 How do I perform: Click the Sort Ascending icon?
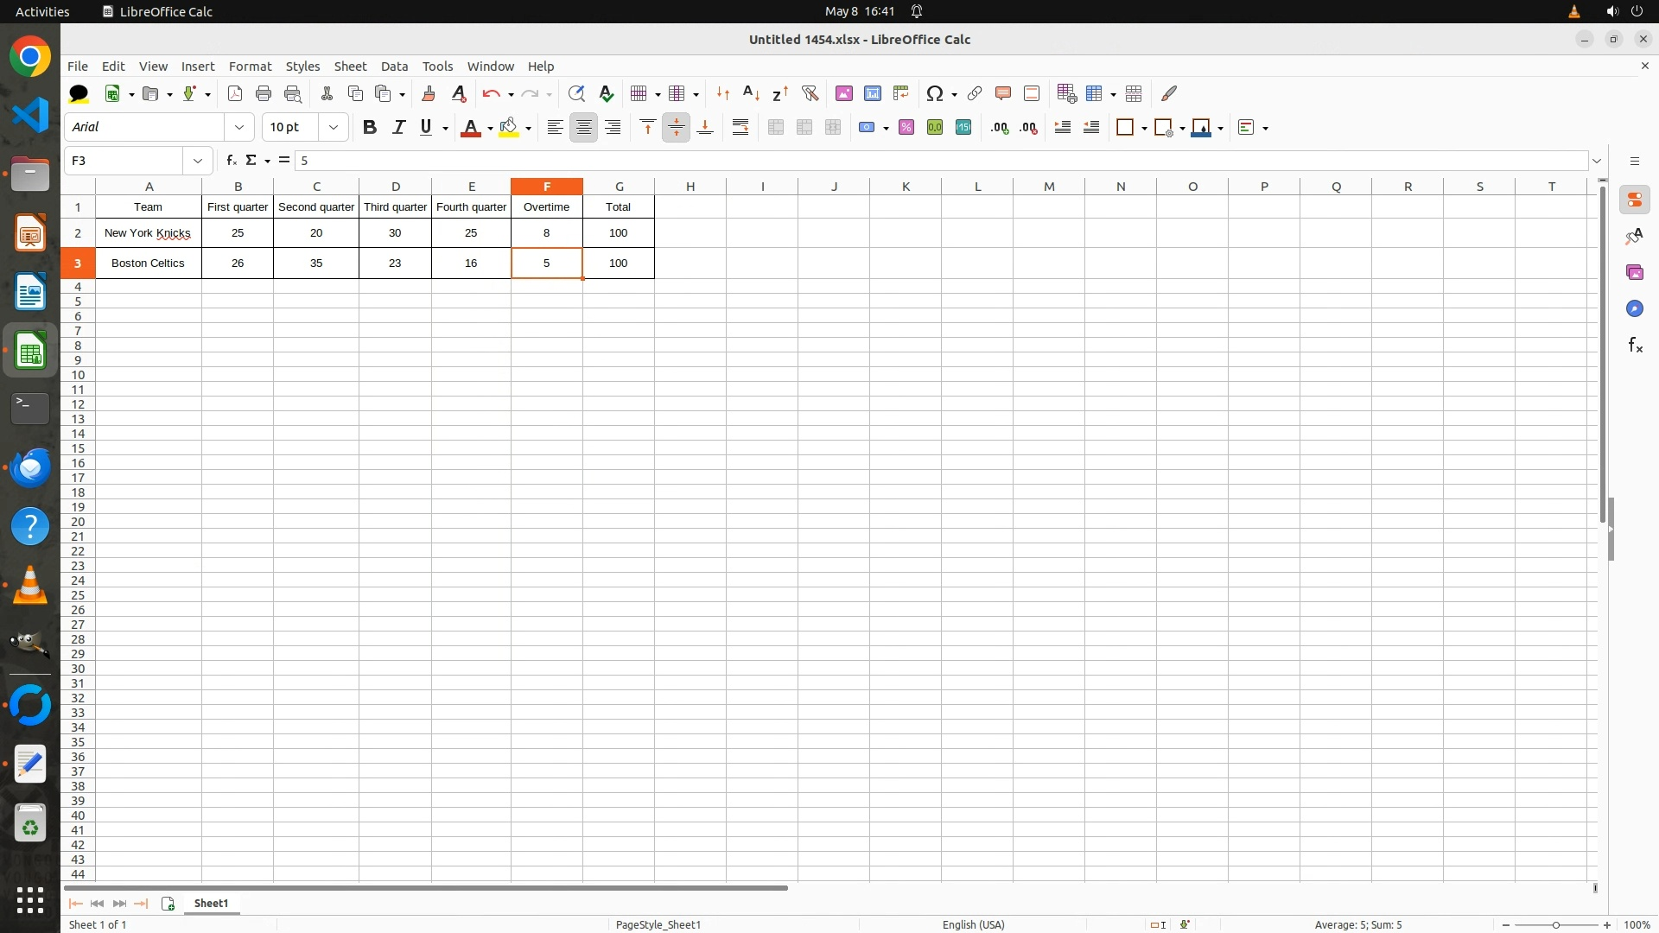751,93
